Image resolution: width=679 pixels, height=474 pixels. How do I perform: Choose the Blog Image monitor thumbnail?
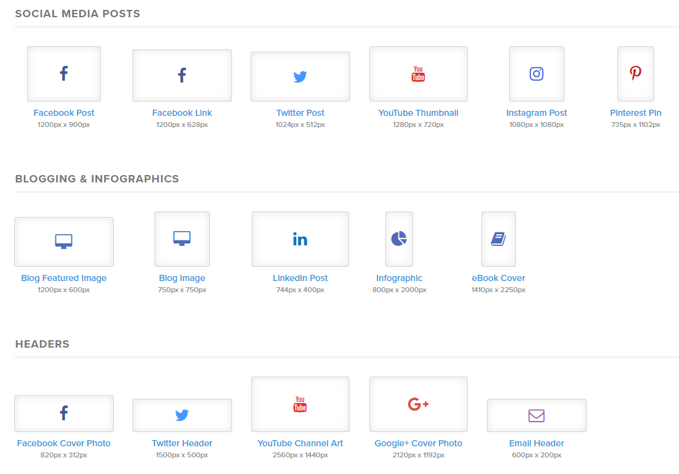click(182, 239)
